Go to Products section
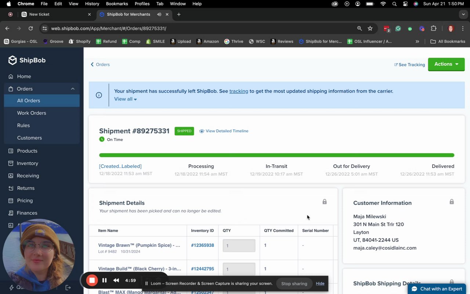Image resolution: width=470 pixels, height=294 pixels. coord(27,151)
